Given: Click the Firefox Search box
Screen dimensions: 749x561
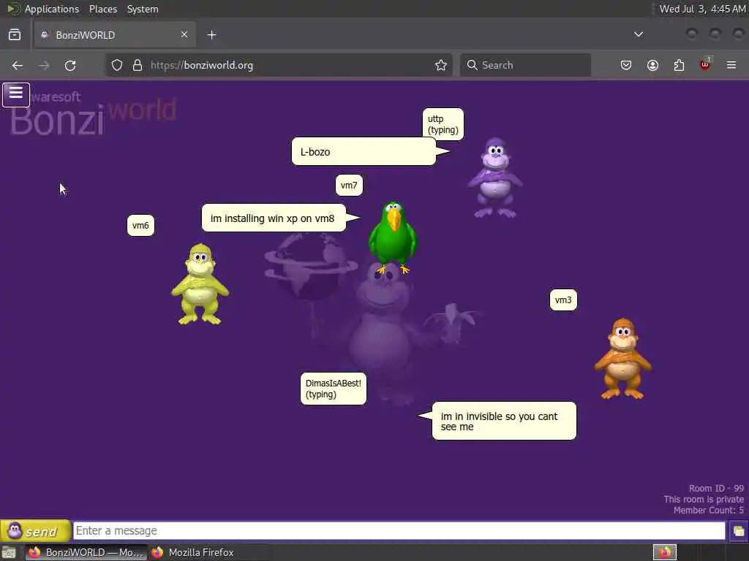Looking at the screenshot, I should 525,65.
